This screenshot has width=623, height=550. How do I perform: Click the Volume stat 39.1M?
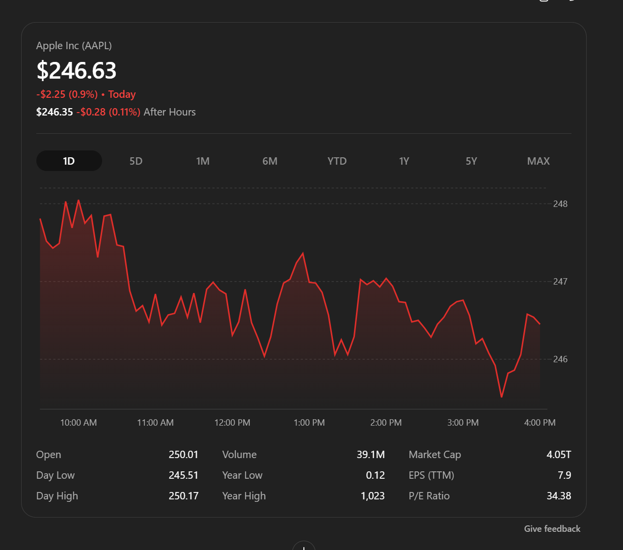pos(371,454)
